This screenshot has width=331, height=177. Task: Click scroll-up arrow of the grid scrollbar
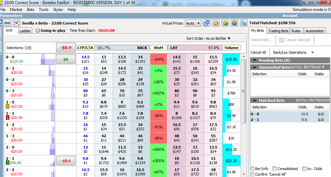pyautogui.click(x=243, y=56)
